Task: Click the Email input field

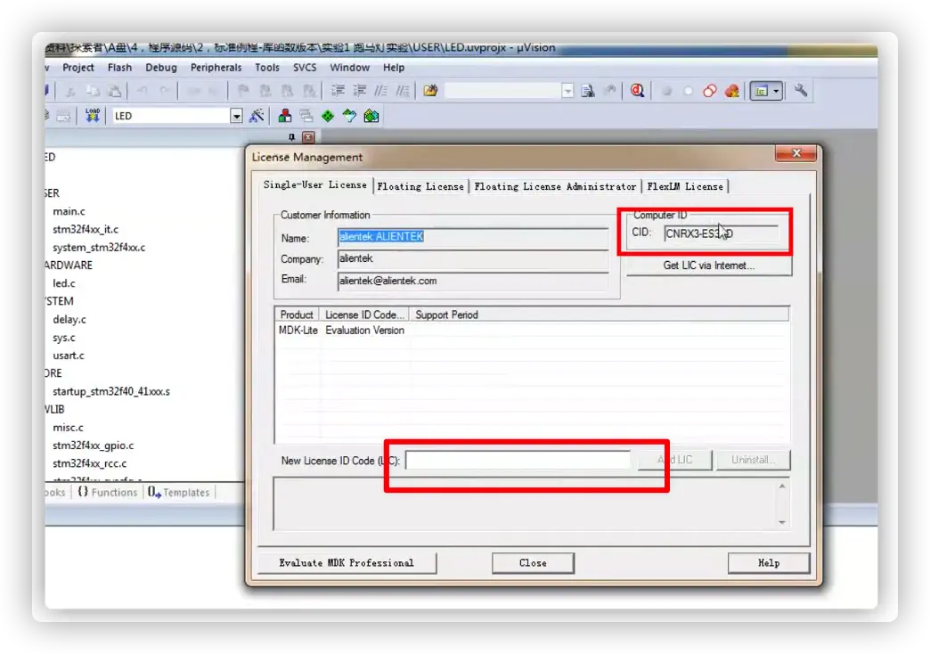Action: click(x=473, y=281)
